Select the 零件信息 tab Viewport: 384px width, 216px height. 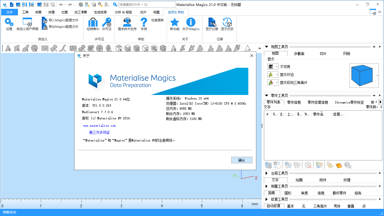[x=294, y=102]
